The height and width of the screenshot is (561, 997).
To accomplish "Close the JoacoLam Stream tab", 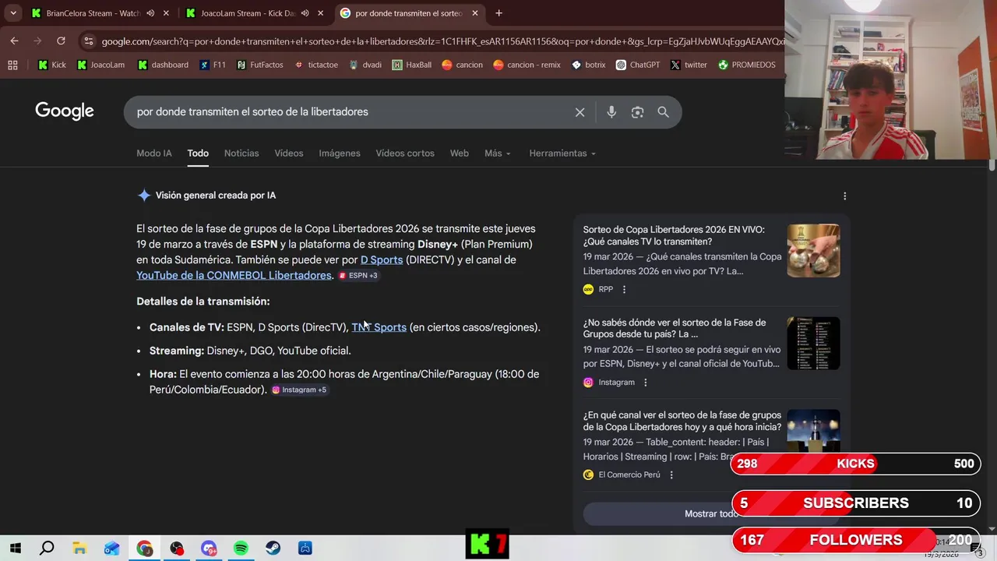I will pyautogui.click(x=320, y=13).
